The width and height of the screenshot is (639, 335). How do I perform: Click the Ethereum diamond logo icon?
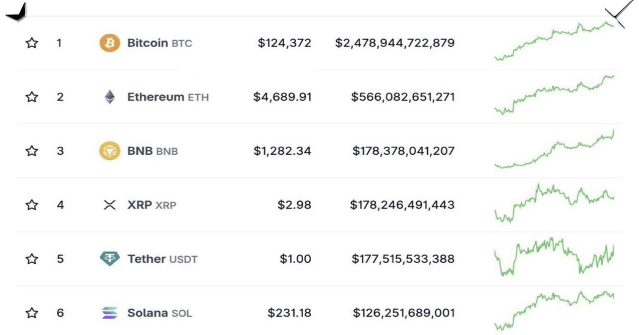[109, 97]
